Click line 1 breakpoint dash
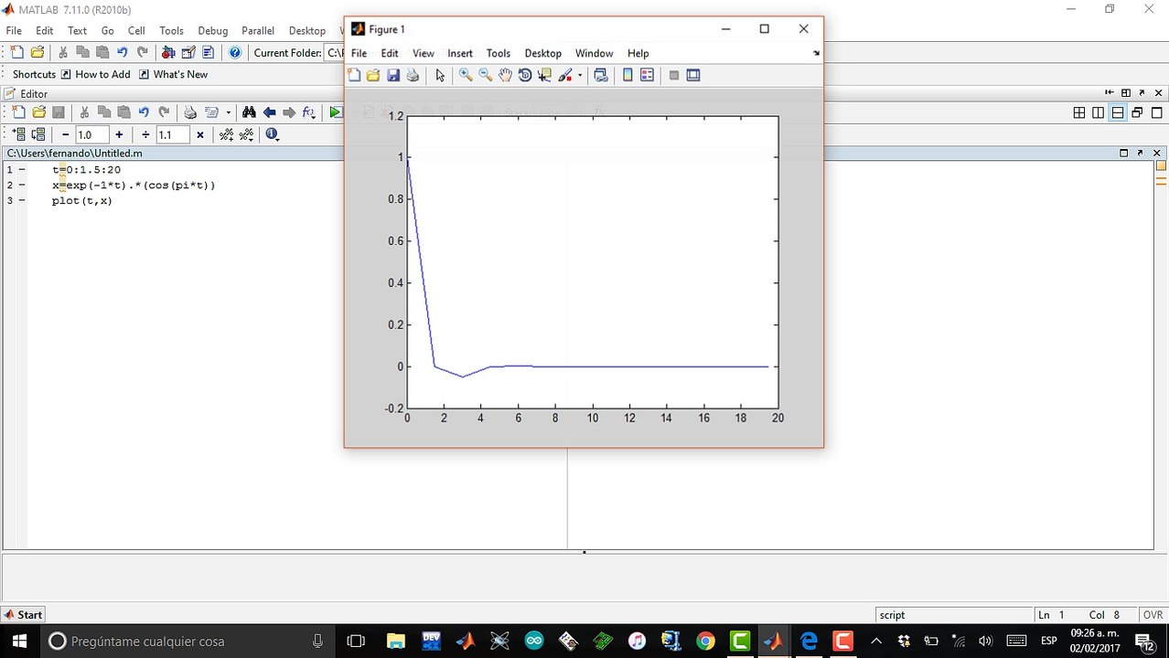1169x658 pixels. click(22, 170)
